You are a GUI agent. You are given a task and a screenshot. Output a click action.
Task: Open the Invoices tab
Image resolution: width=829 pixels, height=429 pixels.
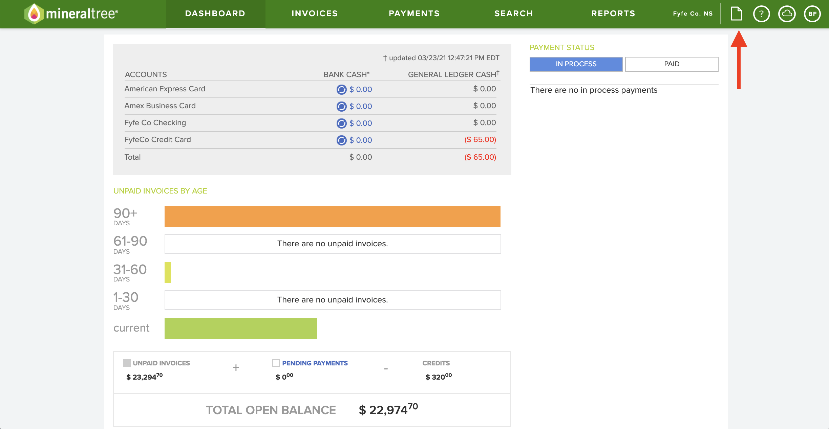click(x=315, y=14)
